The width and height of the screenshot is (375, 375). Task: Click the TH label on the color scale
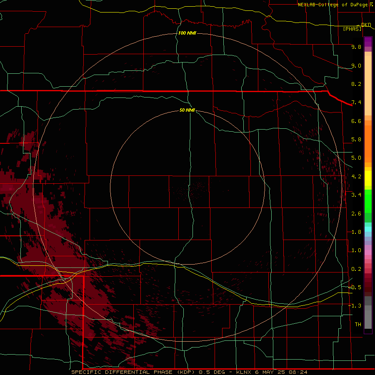tap(358, 325)
